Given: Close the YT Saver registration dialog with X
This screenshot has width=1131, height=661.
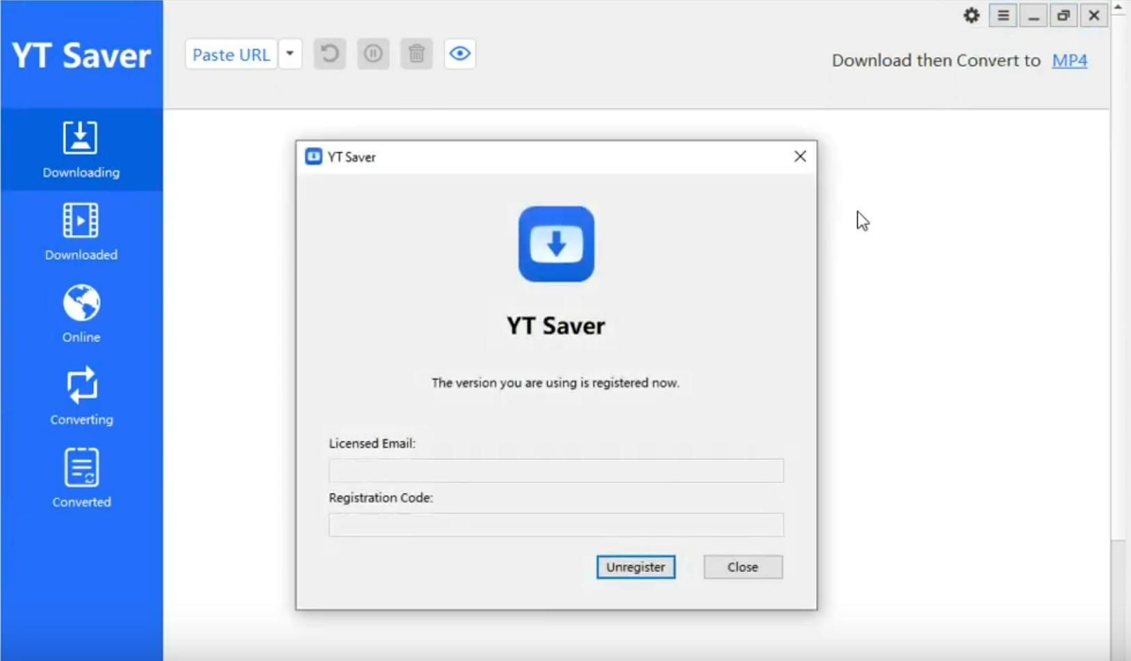Looking at the screenshot, I should pyautogui.click(x=800, y=156).
